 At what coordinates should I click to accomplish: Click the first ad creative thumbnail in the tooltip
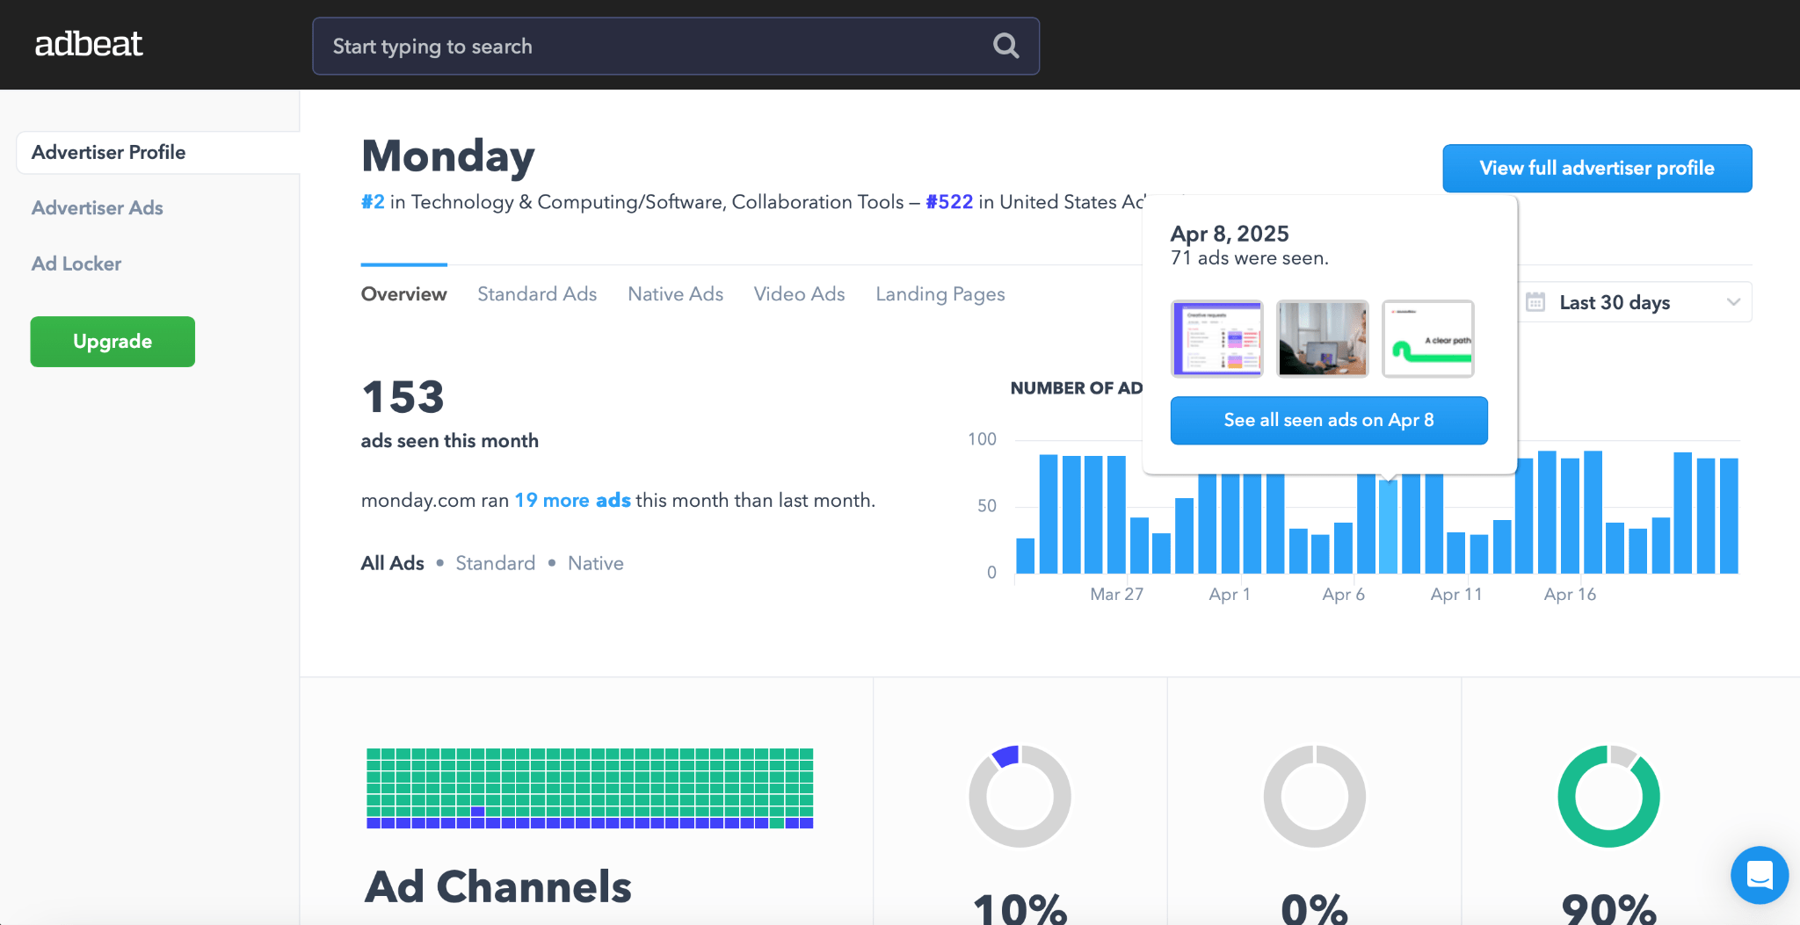click(x=1217, y=339)
